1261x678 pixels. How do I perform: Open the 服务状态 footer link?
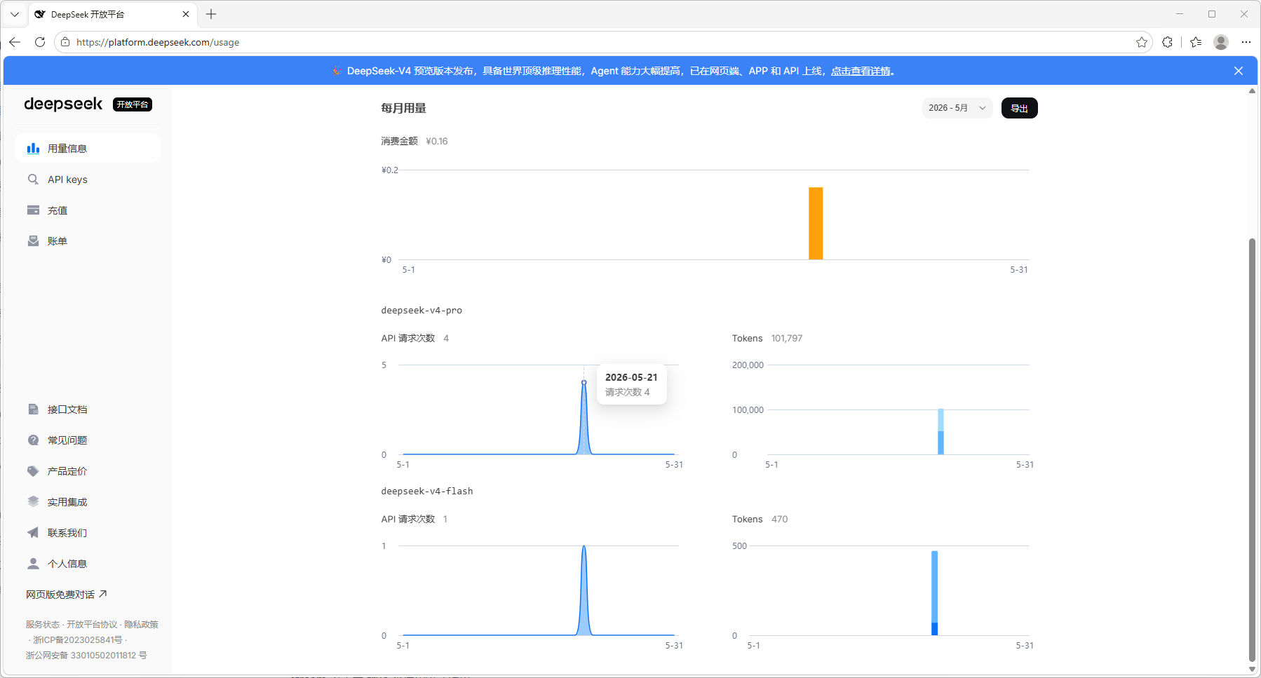[43, 624]
